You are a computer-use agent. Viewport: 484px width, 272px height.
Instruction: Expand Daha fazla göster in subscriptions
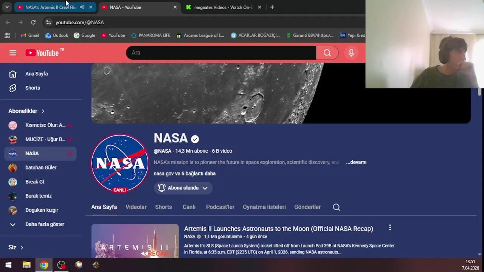tap(41, 224)
